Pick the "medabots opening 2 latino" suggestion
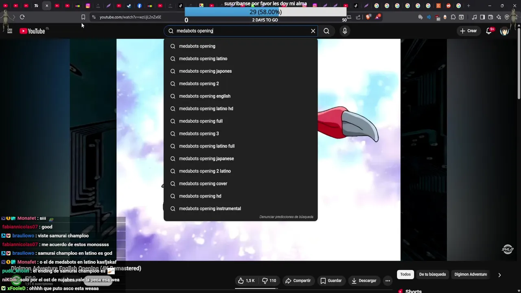 click(241, 171)
